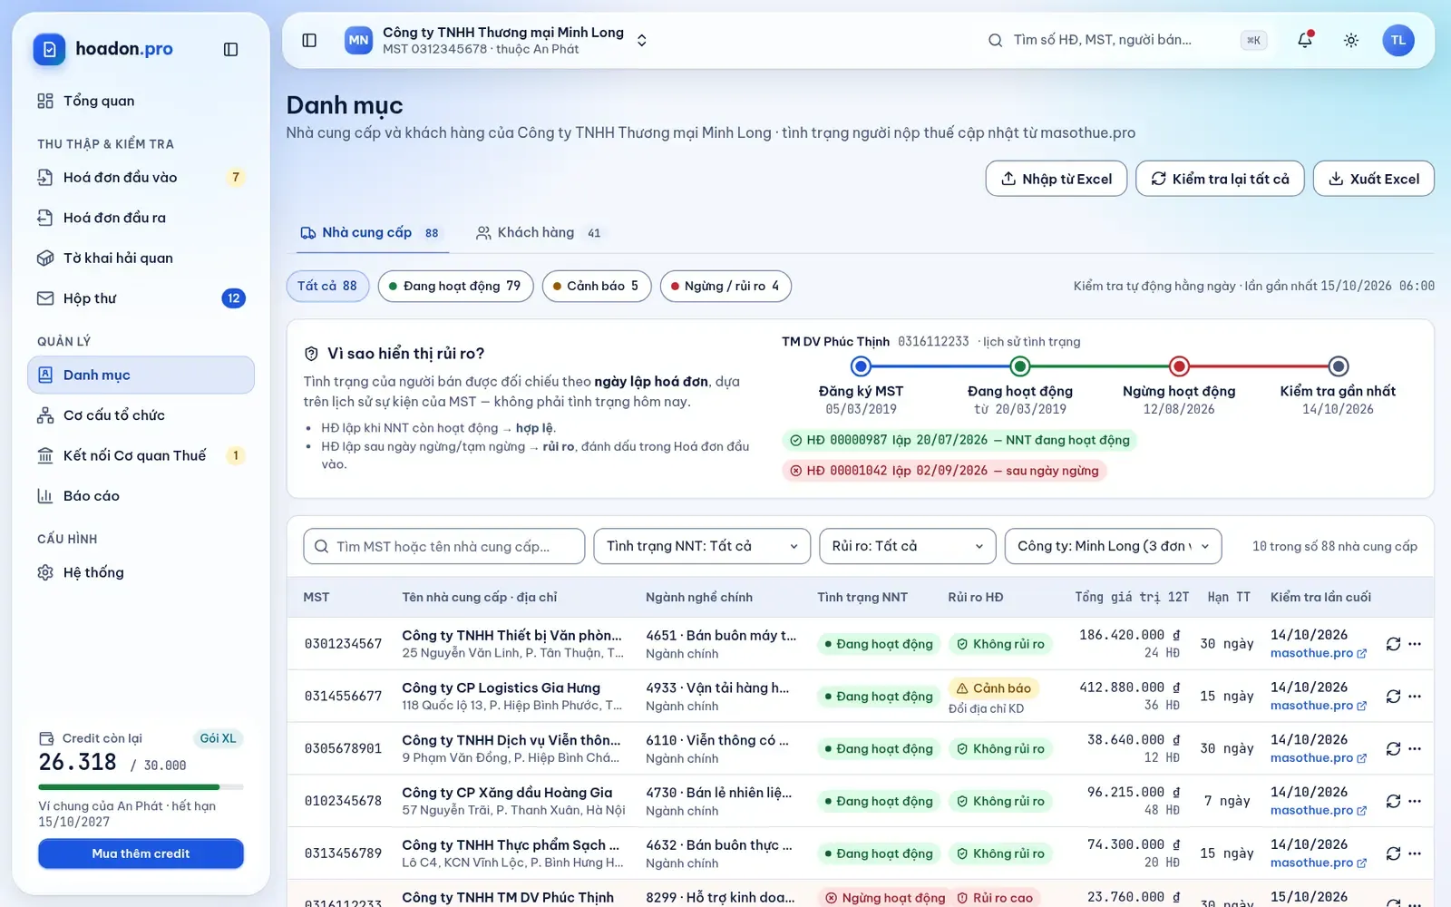Open more options for Dịch vụ Viễn thông row
1451x907 pixels.
(x=1415, y=748)
